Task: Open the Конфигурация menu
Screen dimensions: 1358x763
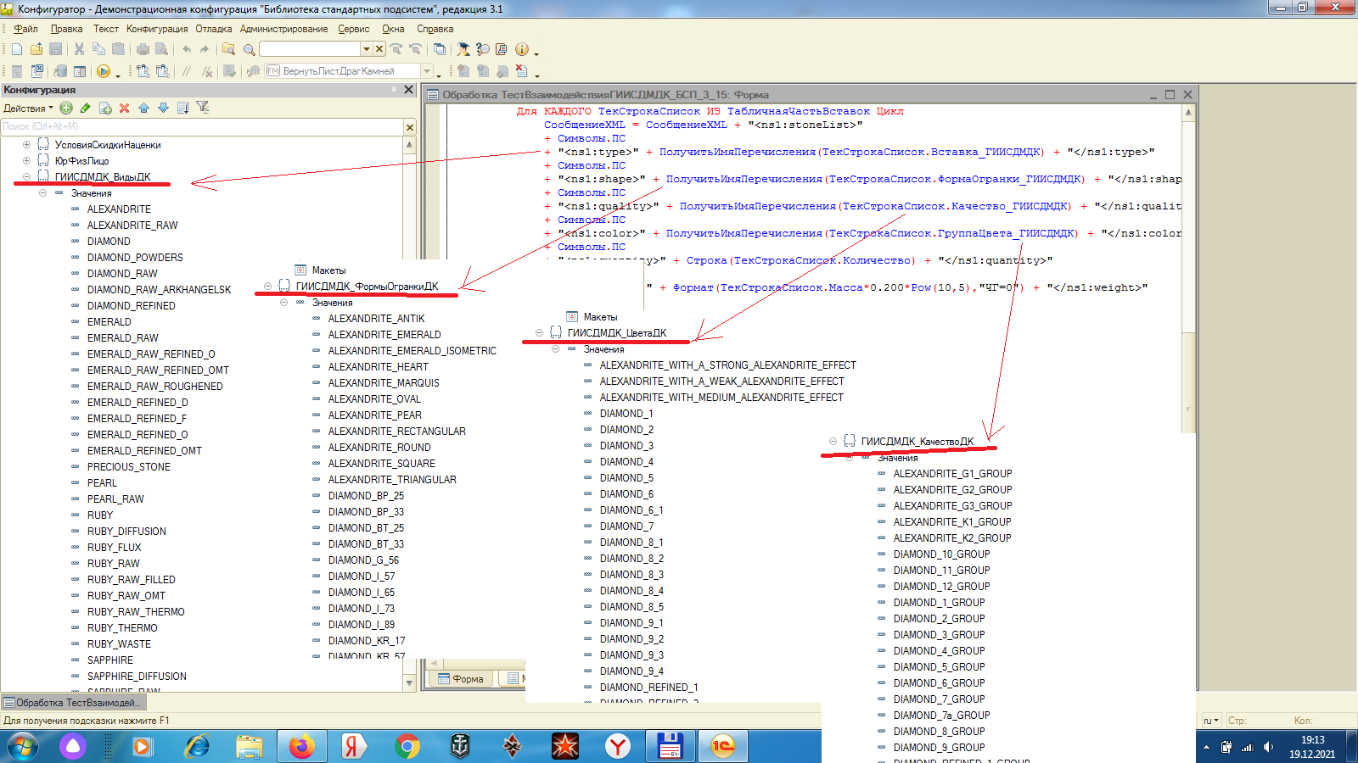Action: (157, 29)
